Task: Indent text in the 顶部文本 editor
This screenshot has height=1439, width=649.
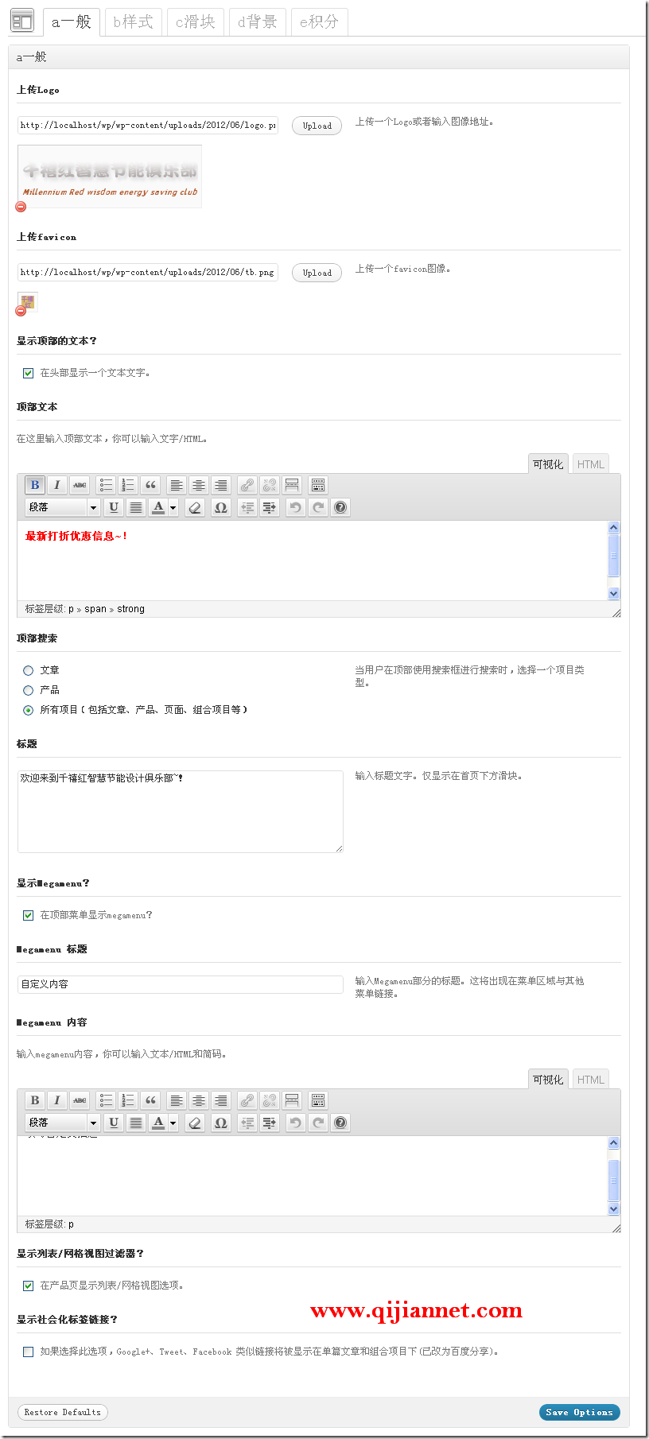Action: click(x=270, y=507)
